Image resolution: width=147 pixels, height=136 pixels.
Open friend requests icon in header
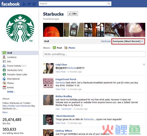(24, 4)
